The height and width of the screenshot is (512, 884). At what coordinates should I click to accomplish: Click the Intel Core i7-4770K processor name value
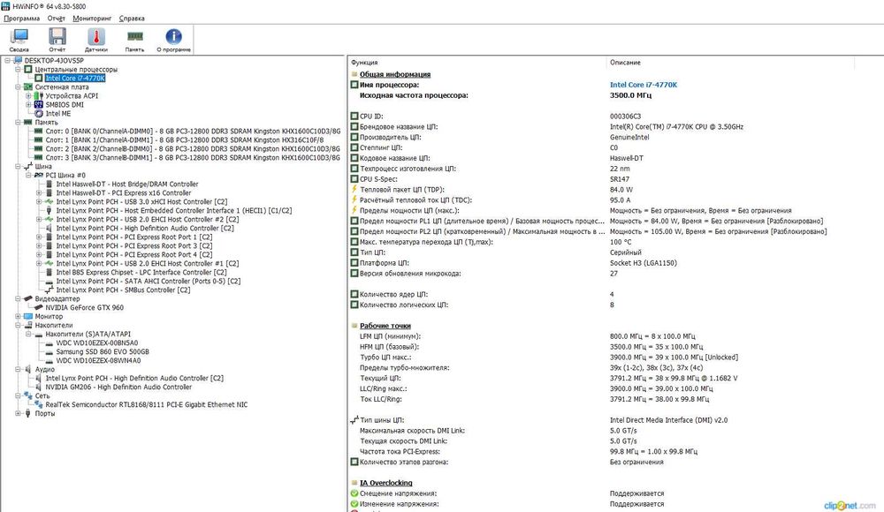(x=644, y=85)
